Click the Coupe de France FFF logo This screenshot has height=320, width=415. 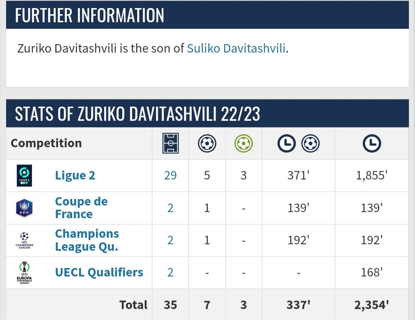(24, 208)
